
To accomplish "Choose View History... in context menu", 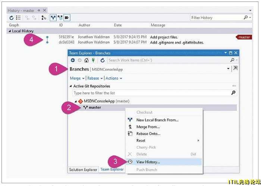I will [164, 162].
